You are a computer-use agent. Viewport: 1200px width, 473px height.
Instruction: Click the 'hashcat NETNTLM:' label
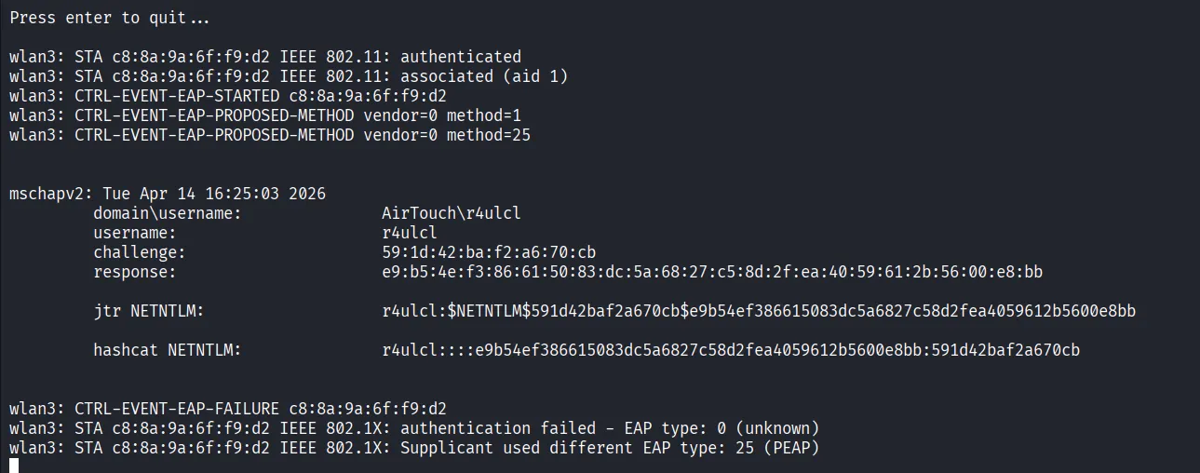click(168, 350)
